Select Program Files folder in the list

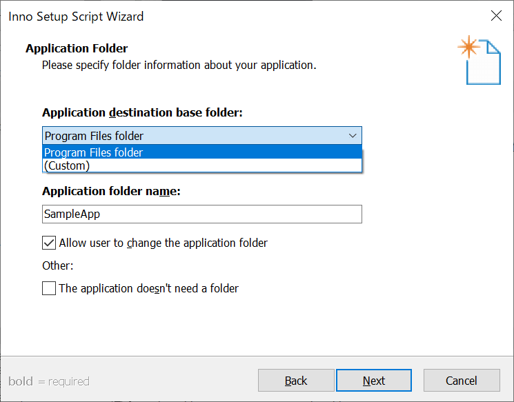(202, 152)
